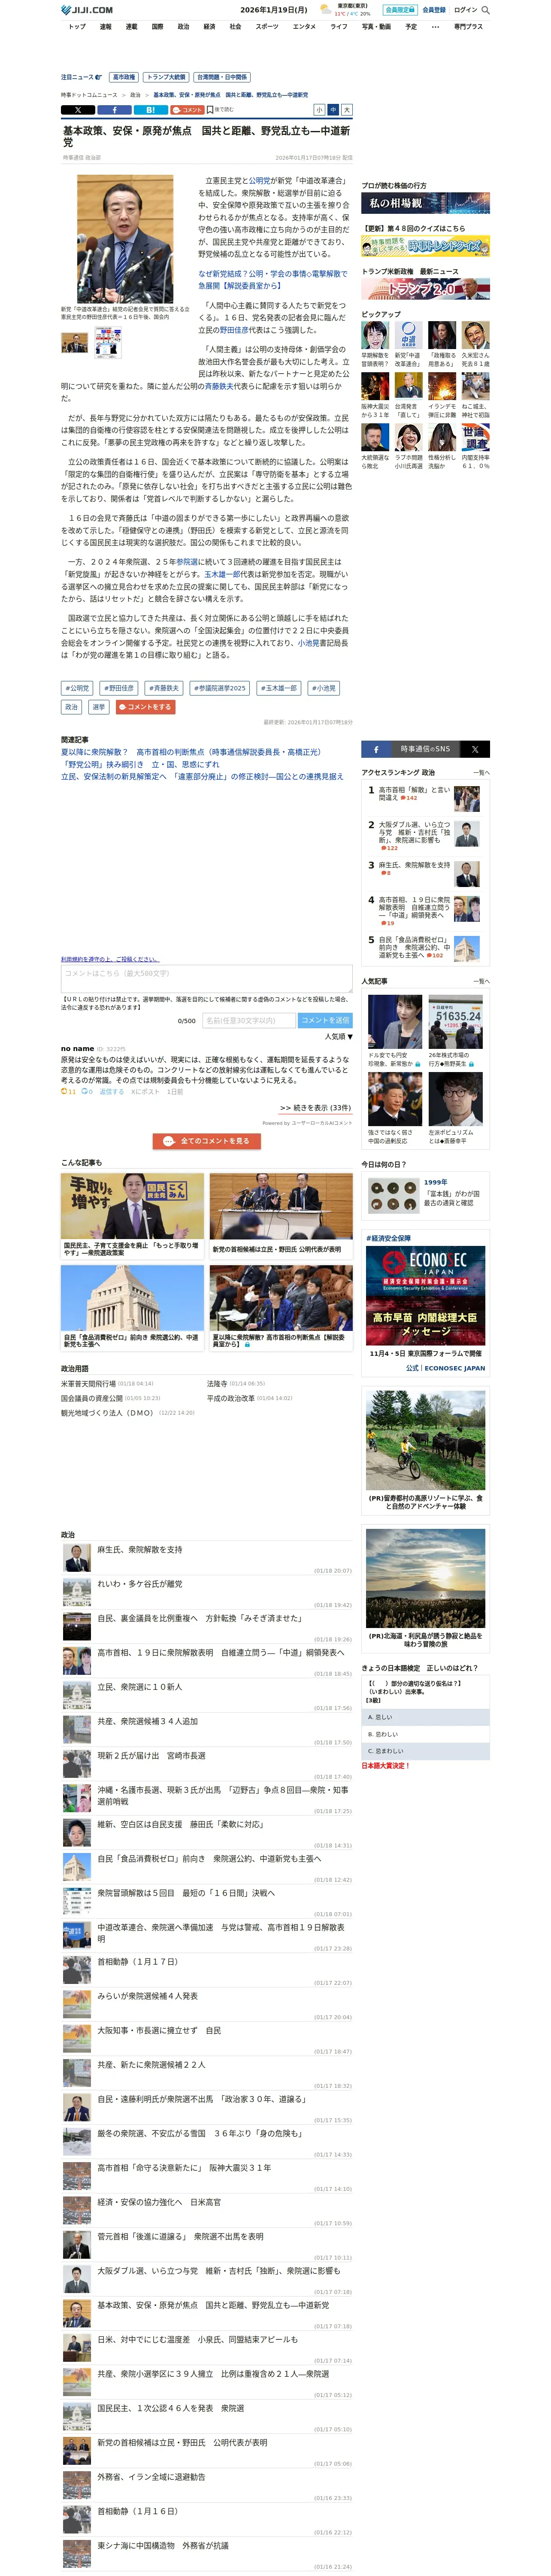The width and height of the screenshot is (551, 2576).
Task: Open the main article photo of the press conference
Action: point(125,239)
